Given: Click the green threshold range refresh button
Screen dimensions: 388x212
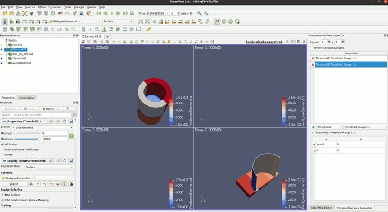Looking at the screenshot, I should 71,136.
